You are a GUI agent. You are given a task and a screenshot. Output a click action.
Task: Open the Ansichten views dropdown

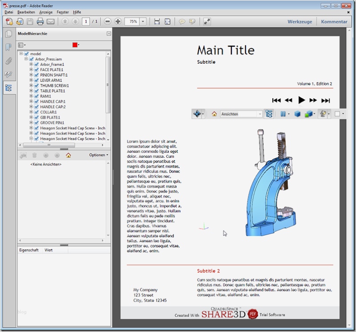pos(259,114)
